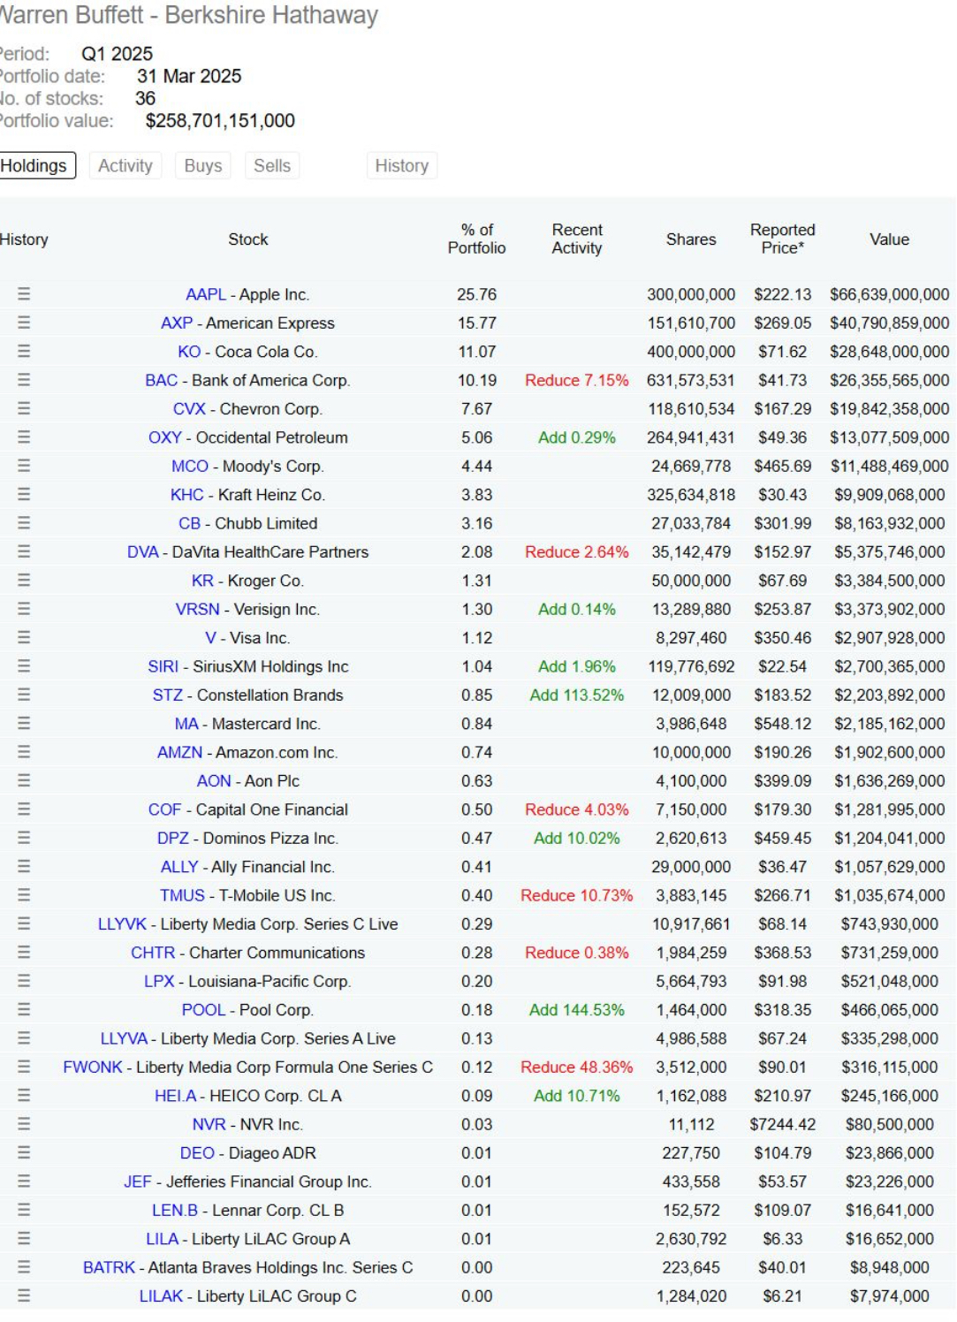Open history icon for NVR Inc. row
The height and width of the screenshot is (1322, 957).
click(x=24, y=1124)
